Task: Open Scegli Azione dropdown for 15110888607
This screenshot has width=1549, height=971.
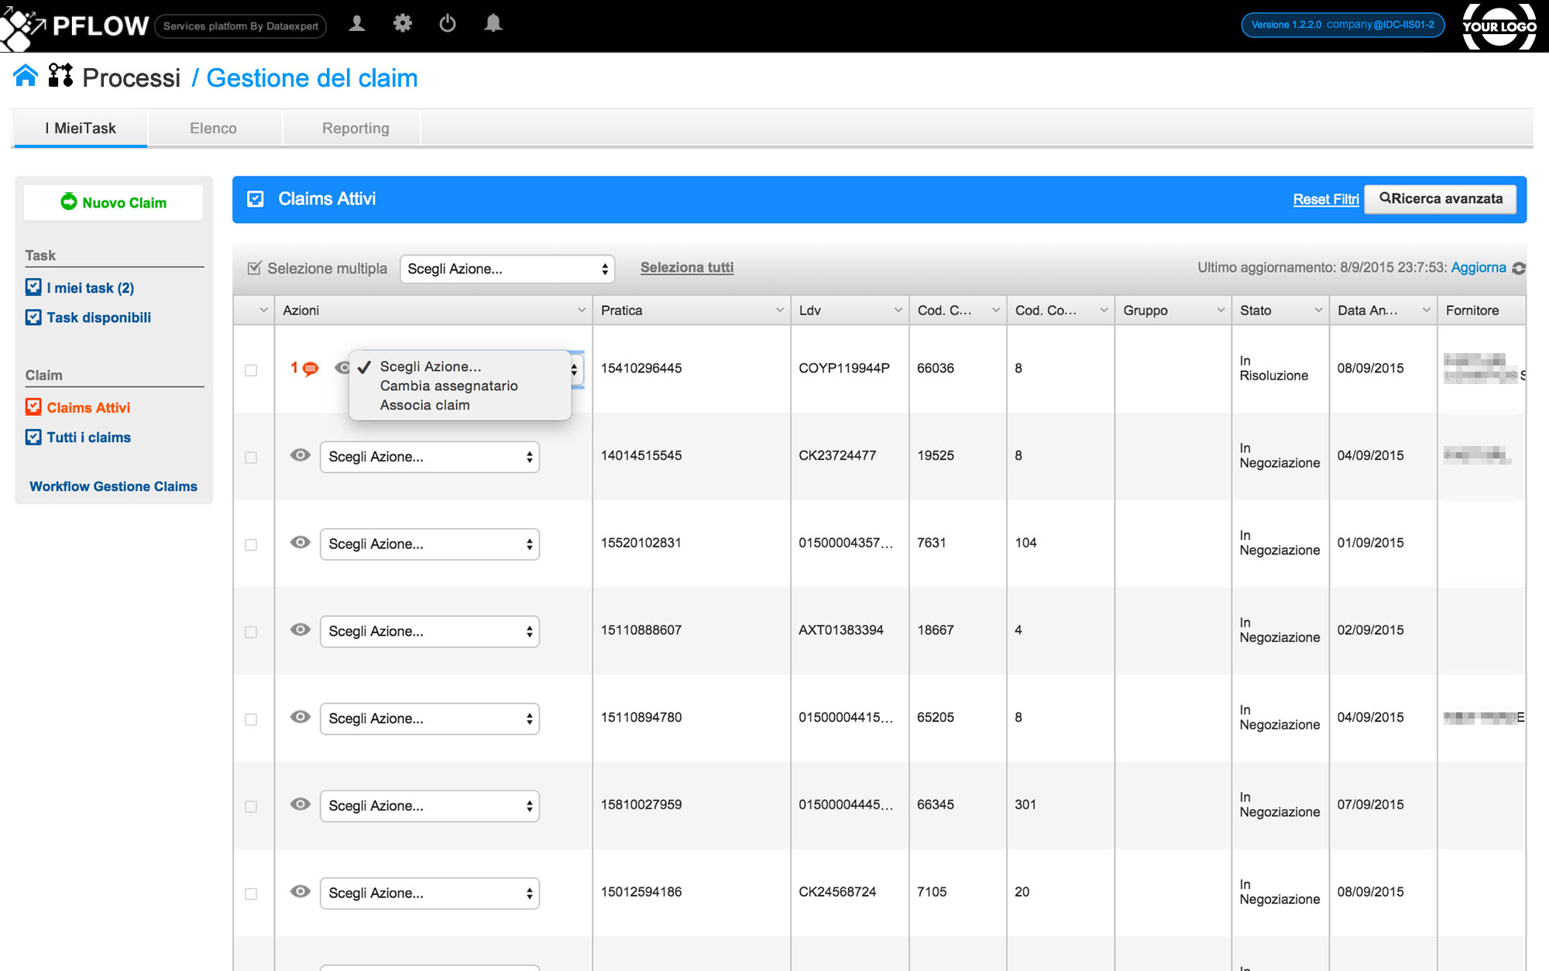Action: [430, 631]
